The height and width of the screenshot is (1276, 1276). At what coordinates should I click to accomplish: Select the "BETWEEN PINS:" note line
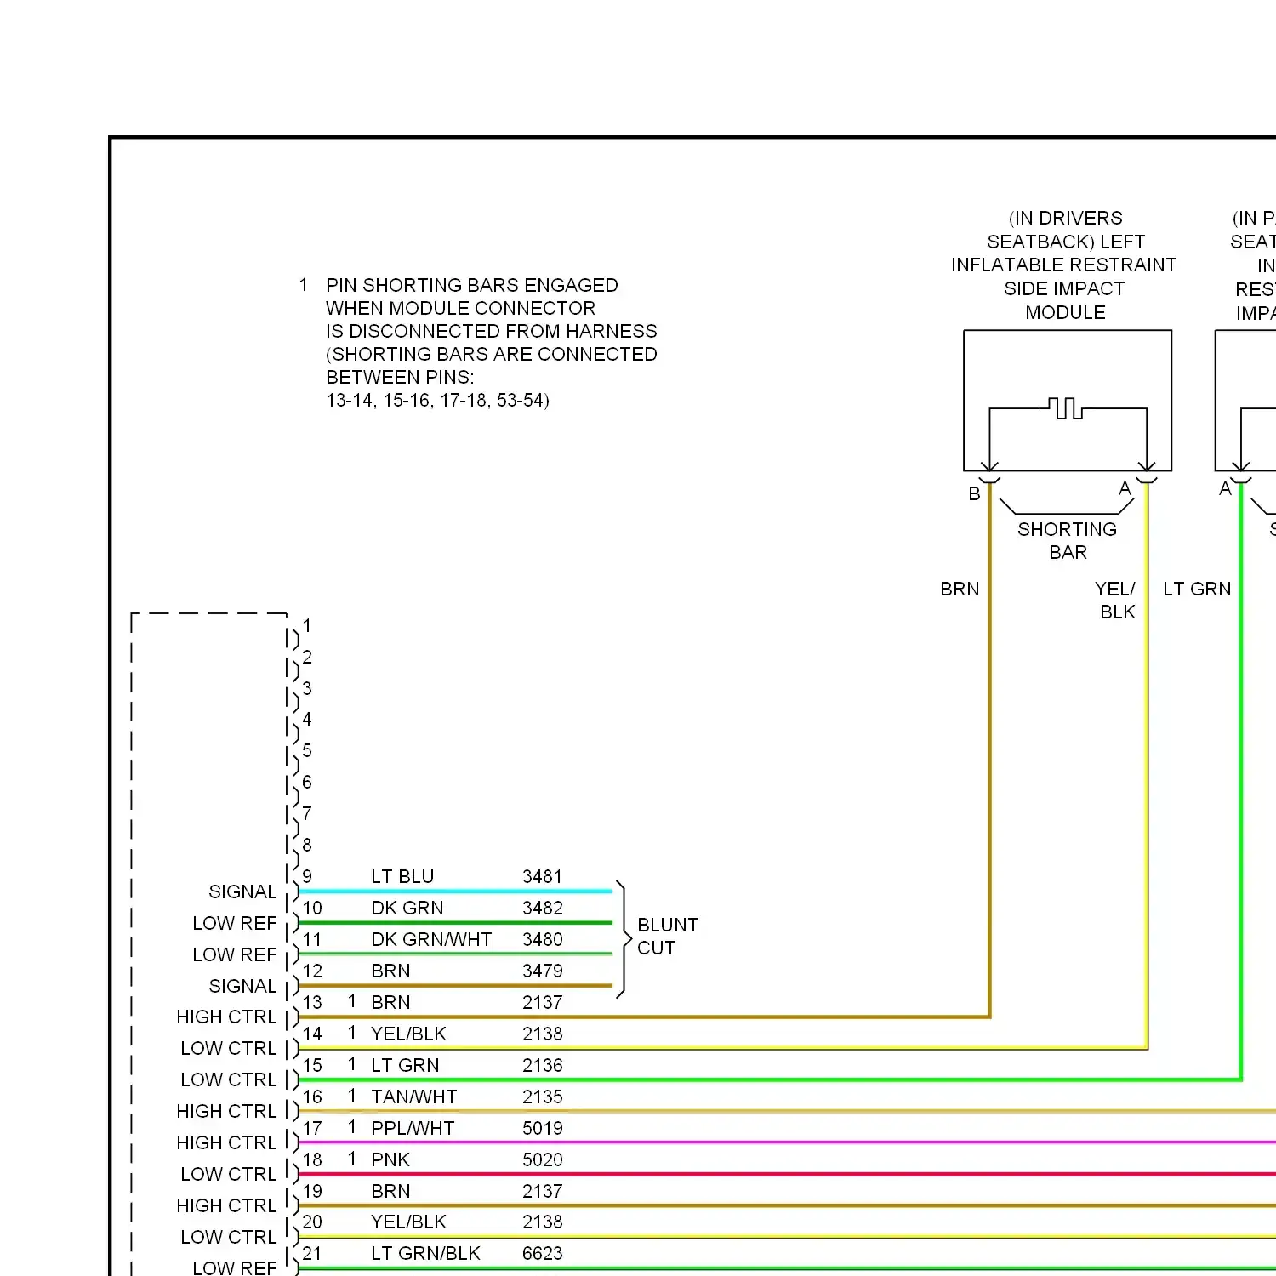pos(400,377)
